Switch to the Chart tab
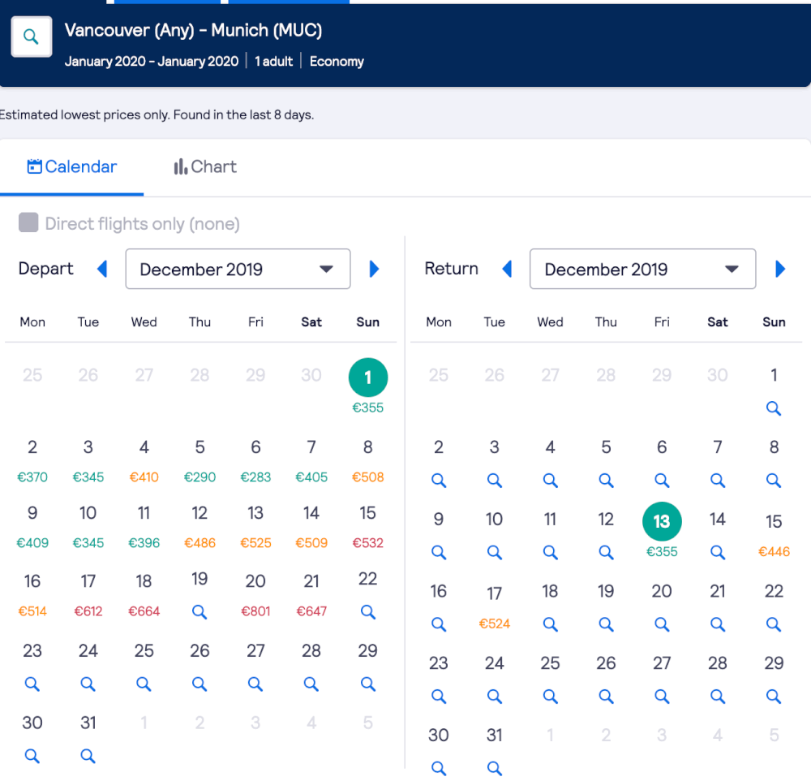This screenshot has width=811, height=781. click(x=205, y=166)
